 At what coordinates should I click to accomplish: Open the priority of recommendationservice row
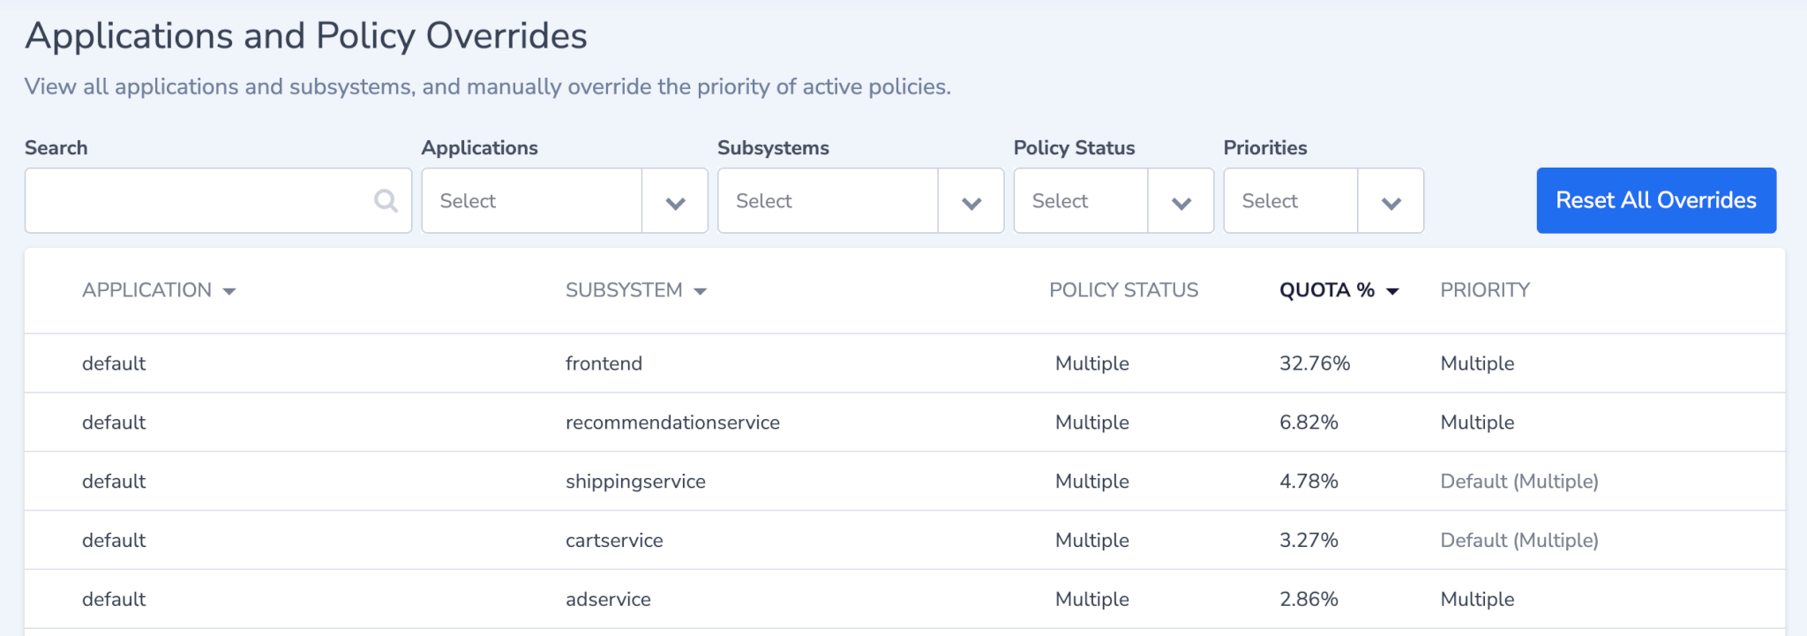click(1477, 423)
